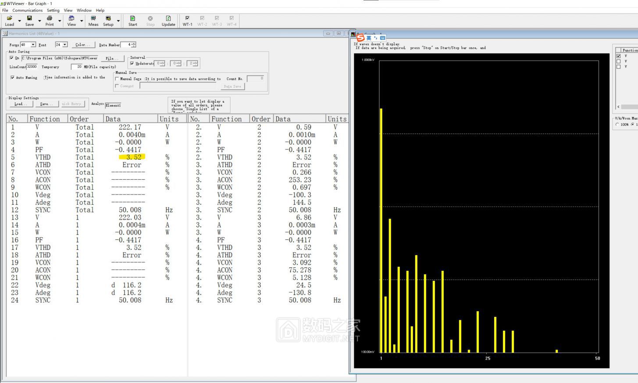Expand the Forms dropdown showing 48

click(x=33, y=45)
